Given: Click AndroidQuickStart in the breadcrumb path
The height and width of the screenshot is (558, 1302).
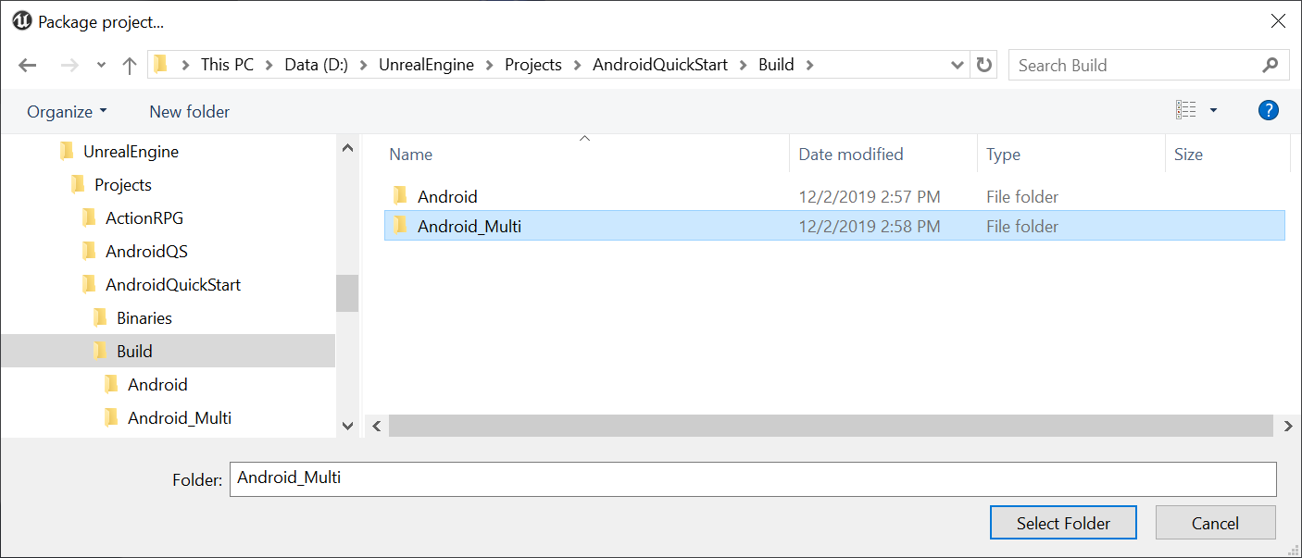Looking at the screenshot, I should (x=660, y=65).
